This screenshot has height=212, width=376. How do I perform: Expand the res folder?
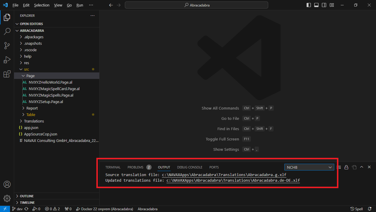tap(57, 63)
